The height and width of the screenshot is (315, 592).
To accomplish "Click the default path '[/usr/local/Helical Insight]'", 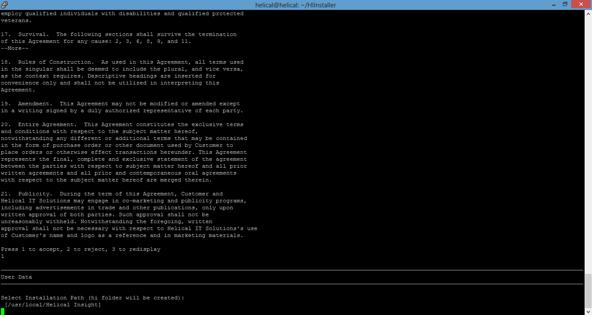I will tap(53, 305).
